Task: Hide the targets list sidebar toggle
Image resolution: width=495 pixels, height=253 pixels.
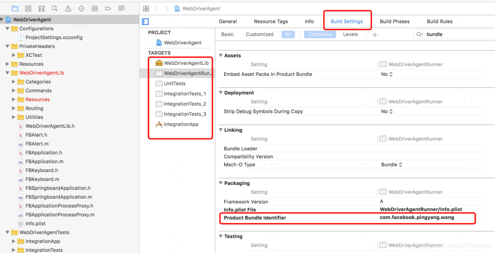Action: 146,22
